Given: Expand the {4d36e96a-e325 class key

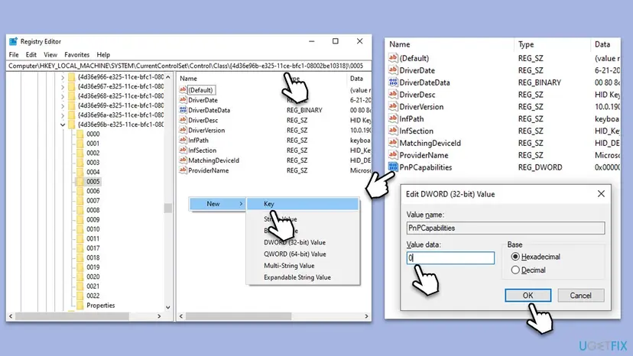Looking at the screenshot, I should coord(63,115).
